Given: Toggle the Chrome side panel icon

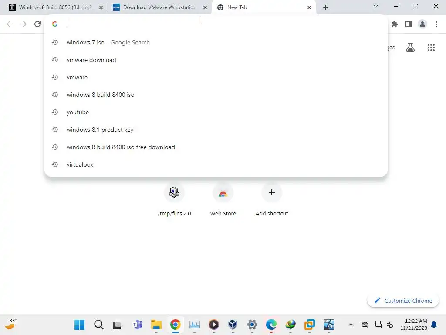Looking at the screenshot, I should tap(409, 24).
